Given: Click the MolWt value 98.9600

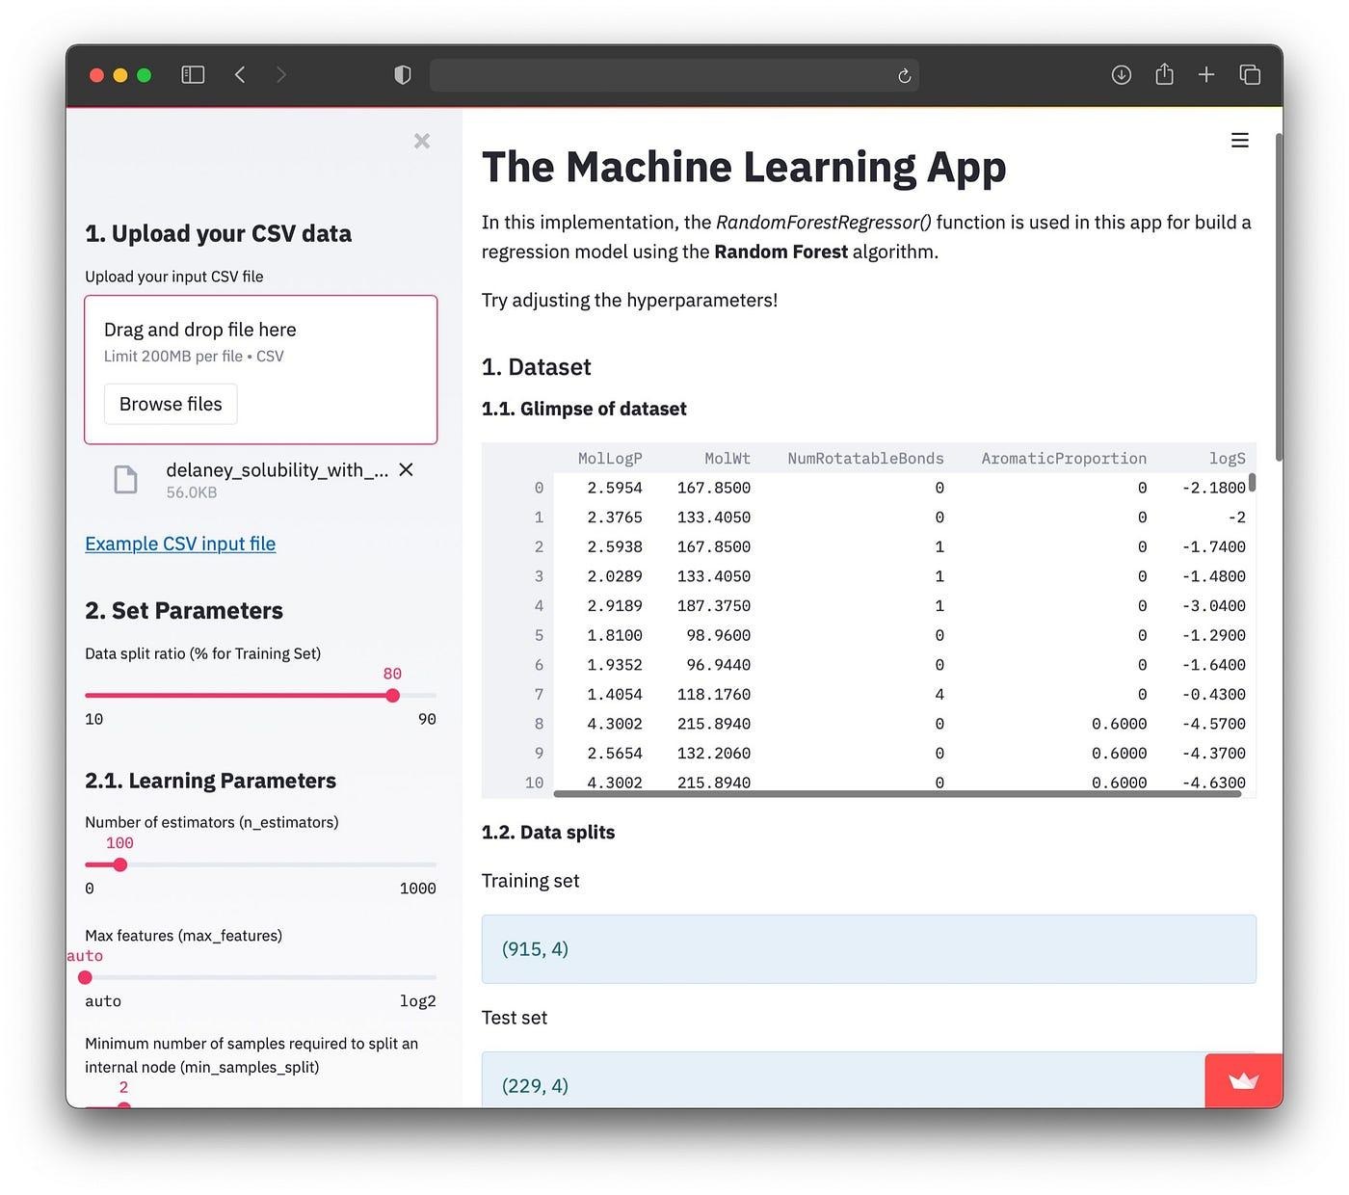Looking at the screenshot, I should pyautogui.click(x=718, y=635).
